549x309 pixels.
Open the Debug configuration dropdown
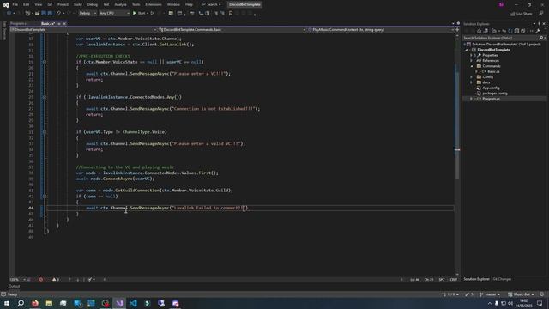(87, 14)
